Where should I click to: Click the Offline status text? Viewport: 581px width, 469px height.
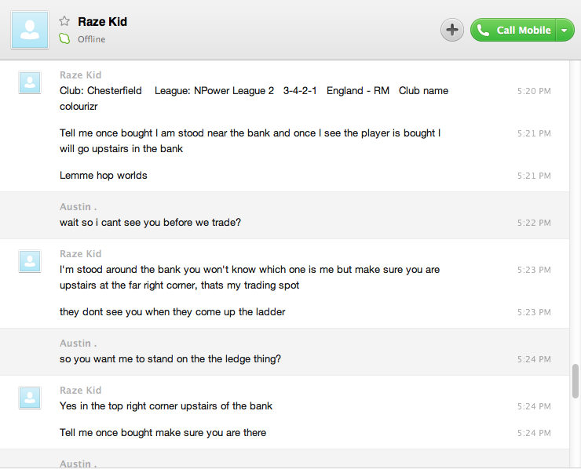[x=91, y=39]
